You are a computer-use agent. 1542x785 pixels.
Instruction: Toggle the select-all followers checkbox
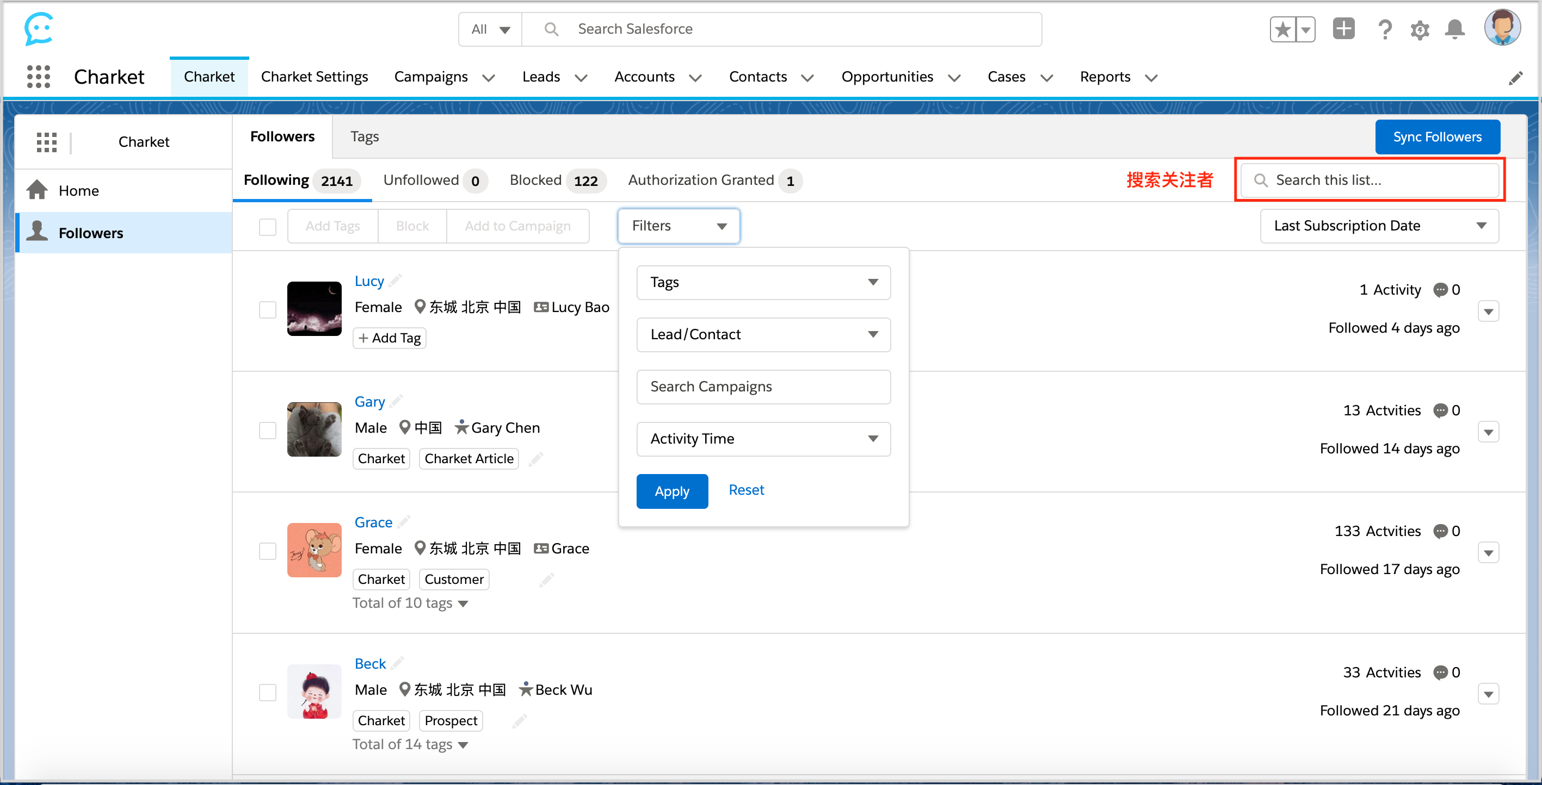[268, 227]
